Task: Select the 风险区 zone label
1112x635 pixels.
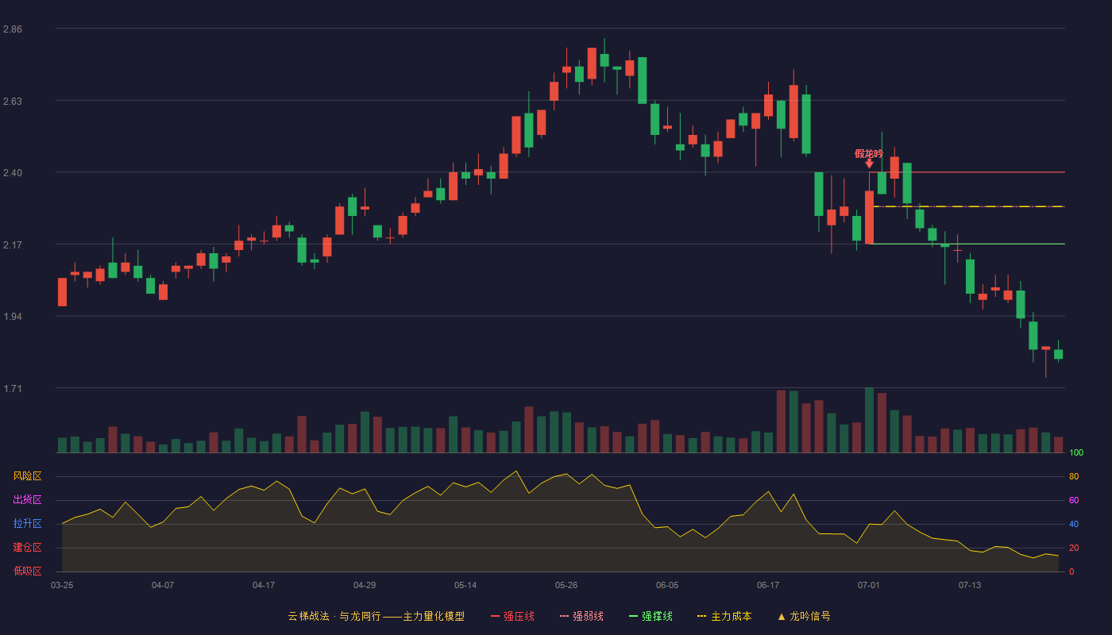Action: pyautogui.click(x=27, y=476)
